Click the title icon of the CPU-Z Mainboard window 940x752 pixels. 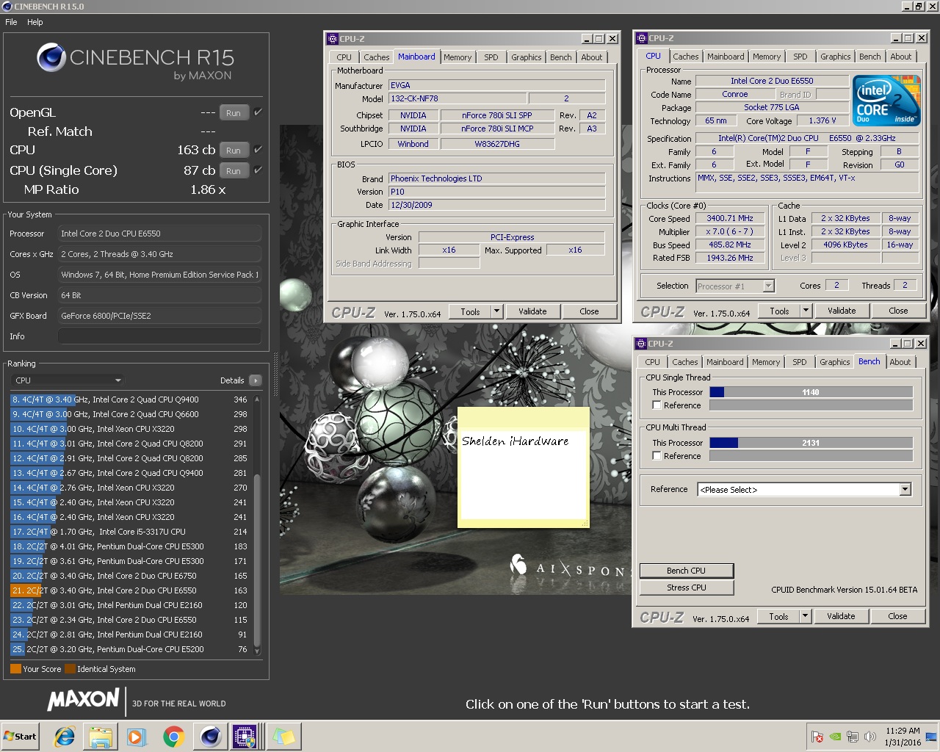click(333, 39)
